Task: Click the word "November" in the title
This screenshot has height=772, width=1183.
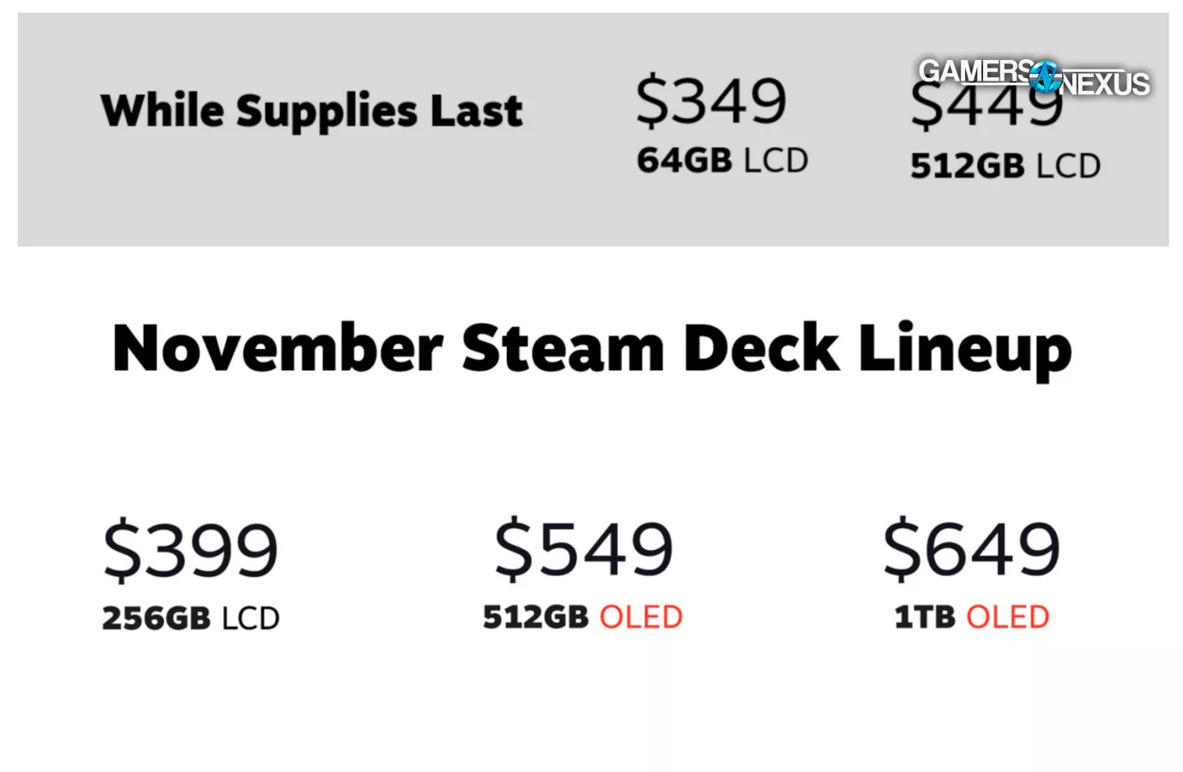Action: 277,348
